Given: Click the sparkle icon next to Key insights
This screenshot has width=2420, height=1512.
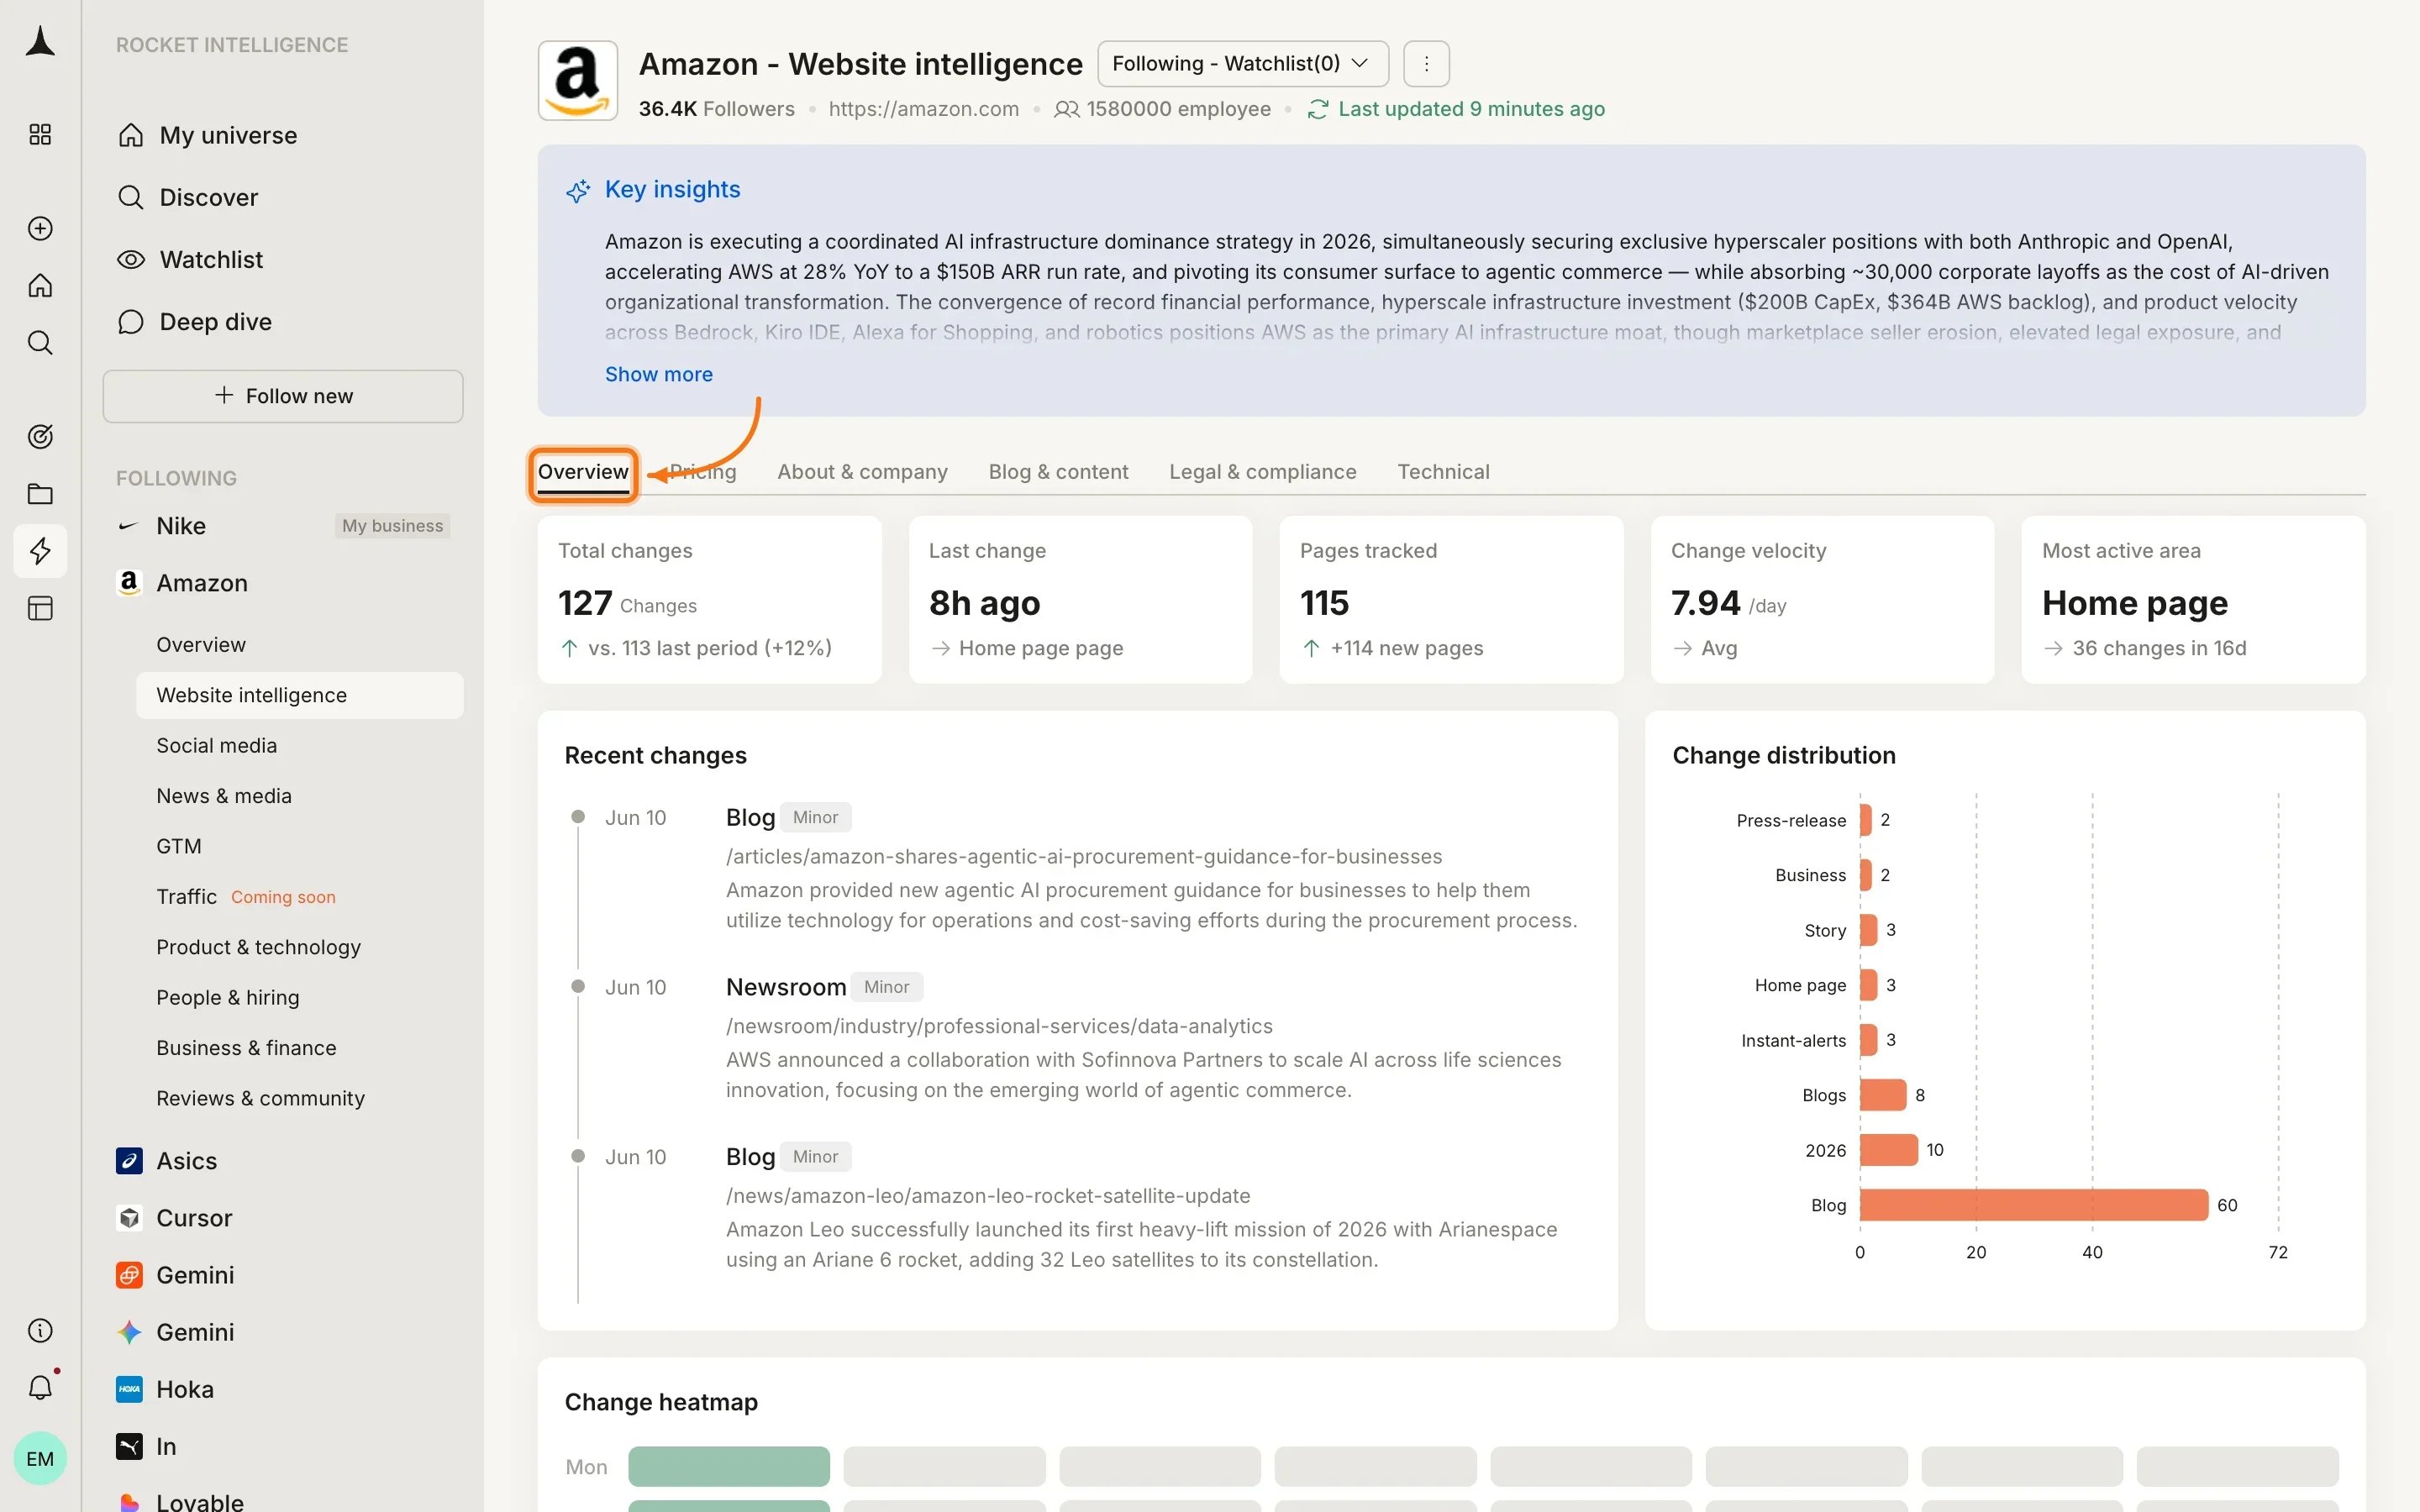Looking at the screenshot, I should (x=578, y=190).
